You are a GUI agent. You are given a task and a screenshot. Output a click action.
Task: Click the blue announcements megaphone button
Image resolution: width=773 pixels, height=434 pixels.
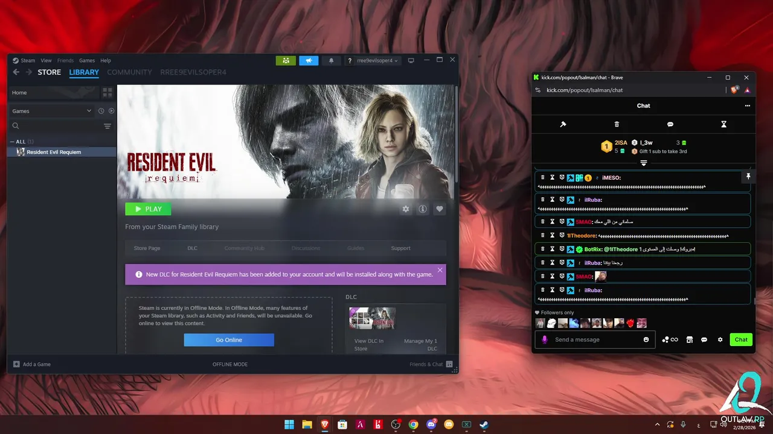click(x=308, y=60)
